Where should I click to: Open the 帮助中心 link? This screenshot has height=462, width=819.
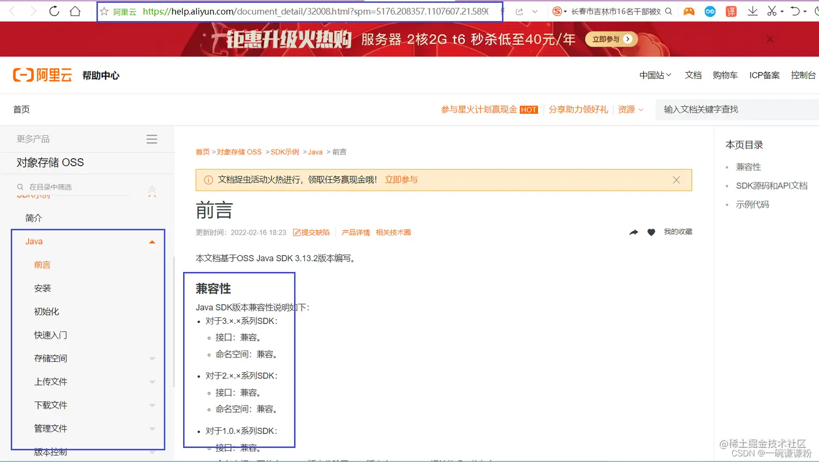(x=101, y=76)
